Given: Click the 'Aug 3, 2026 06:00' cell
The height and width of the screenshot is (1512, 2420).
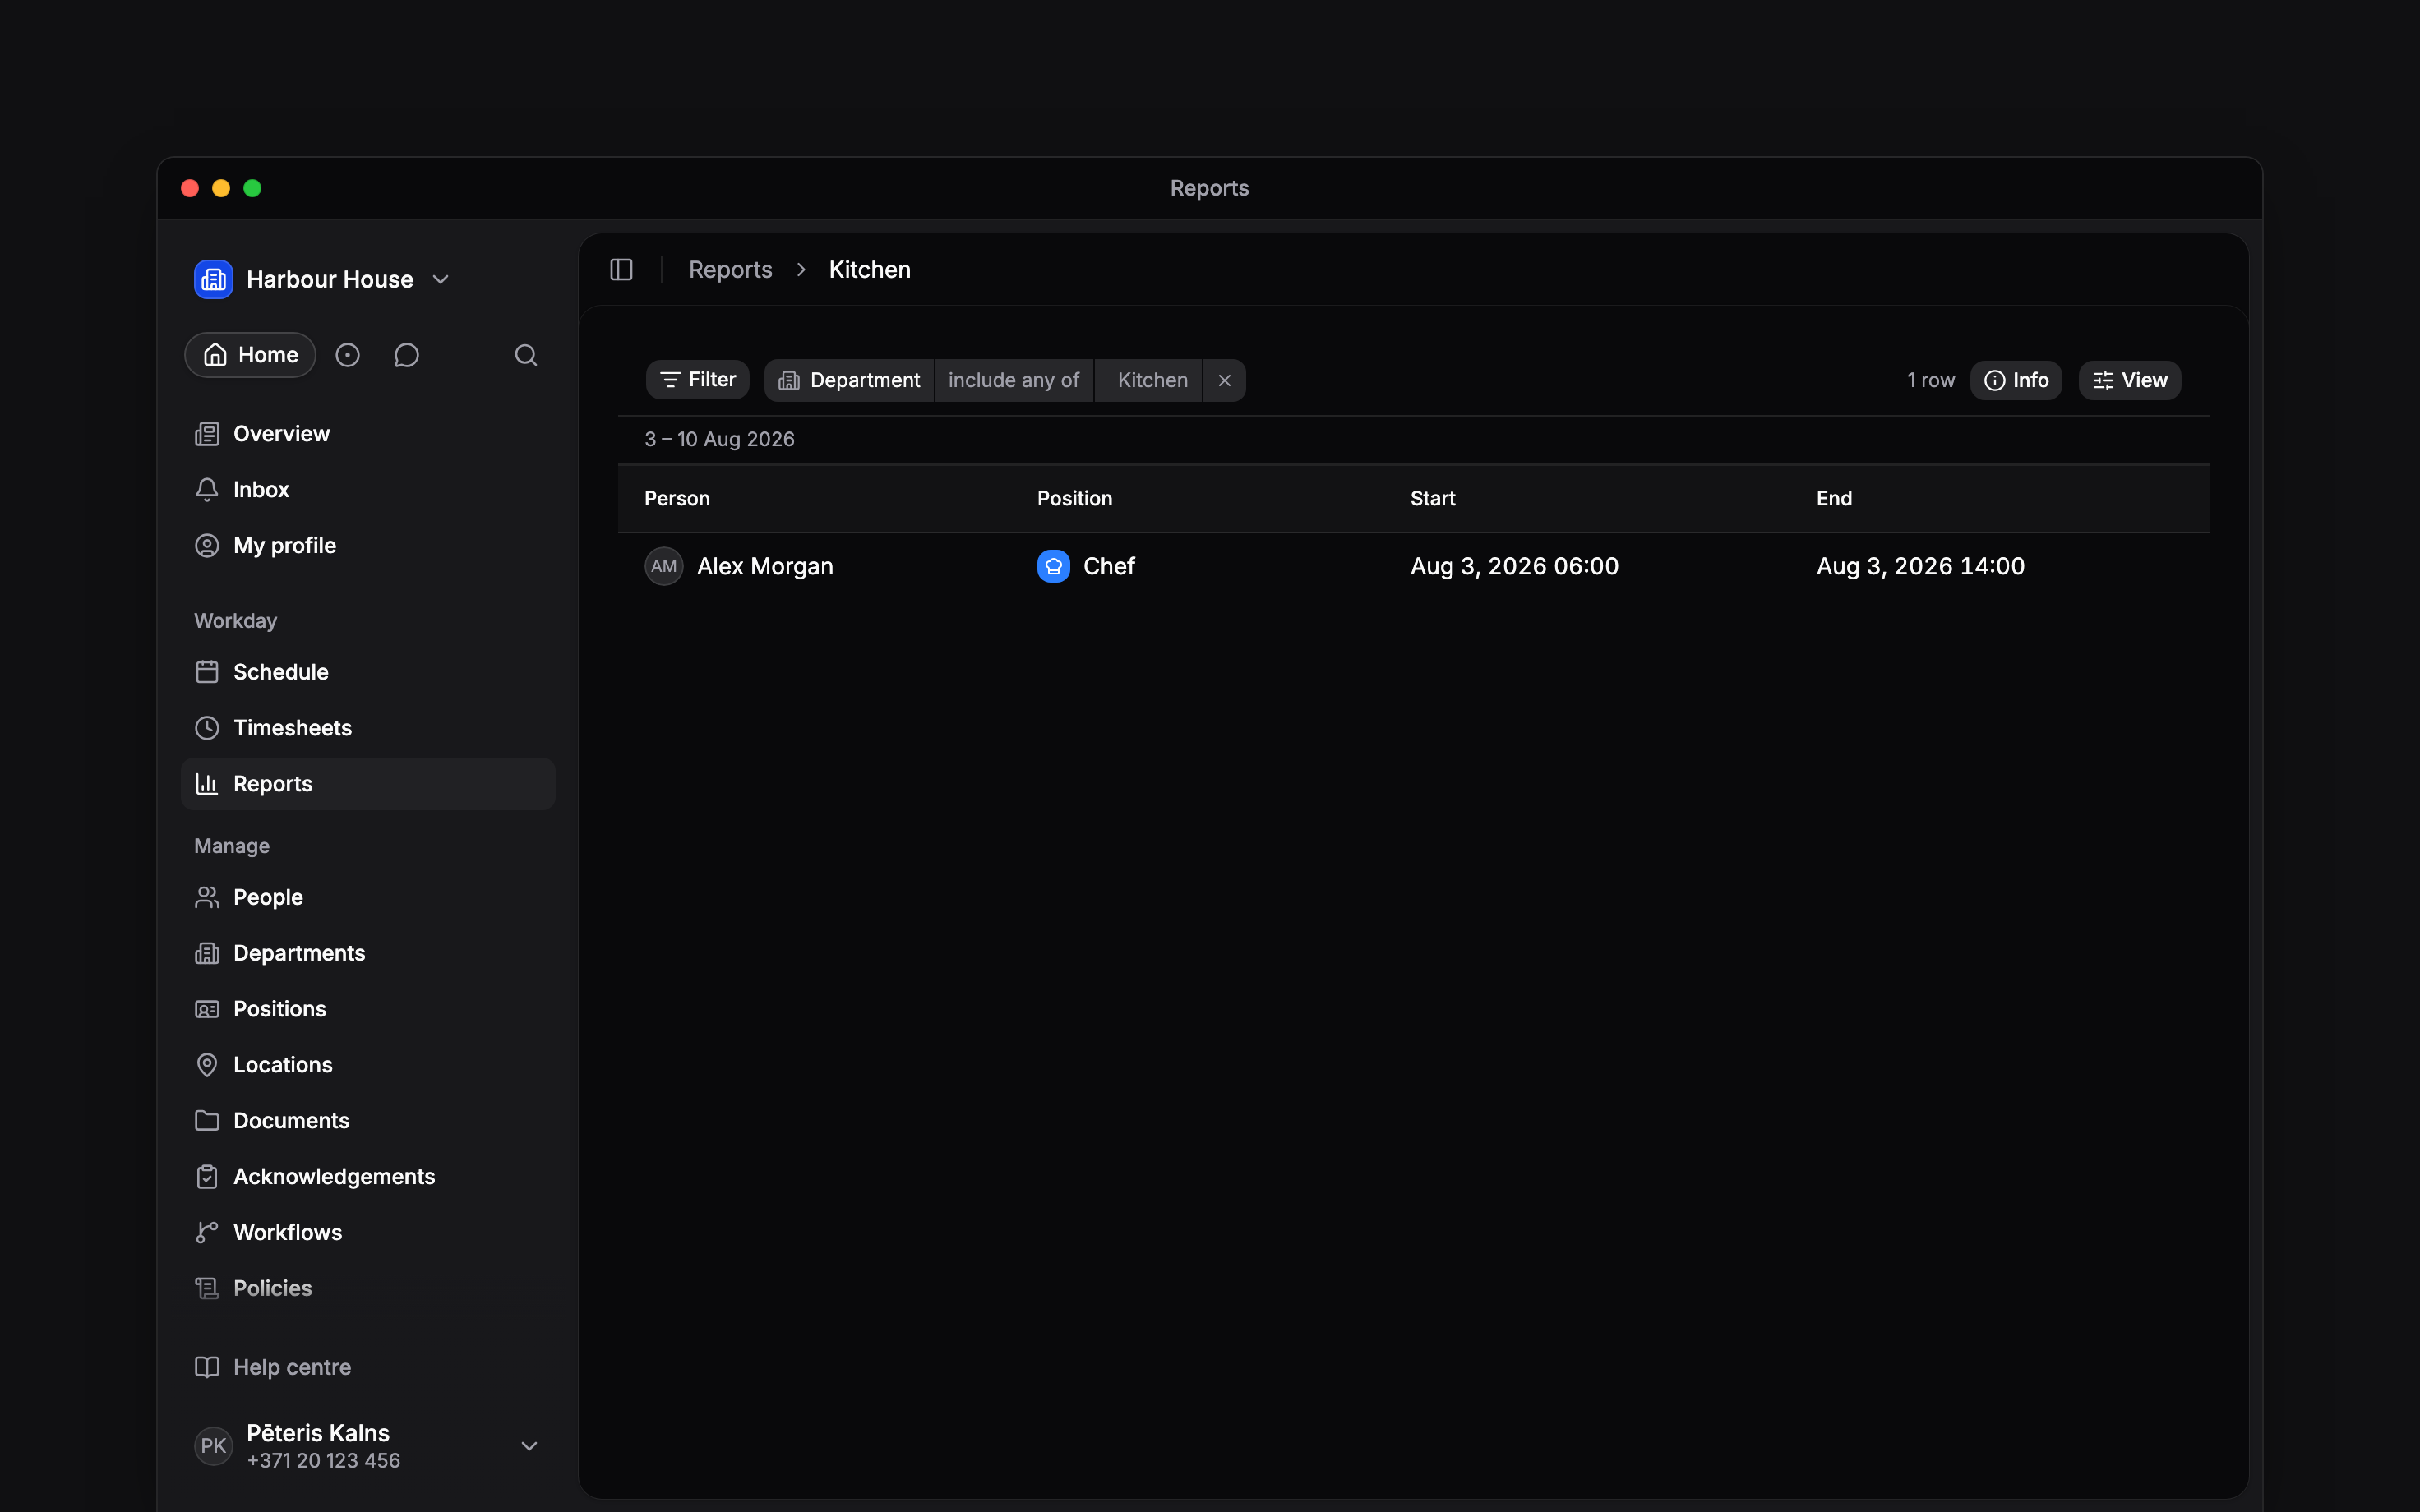Looking at the screenshot, I should point(1514,567).
